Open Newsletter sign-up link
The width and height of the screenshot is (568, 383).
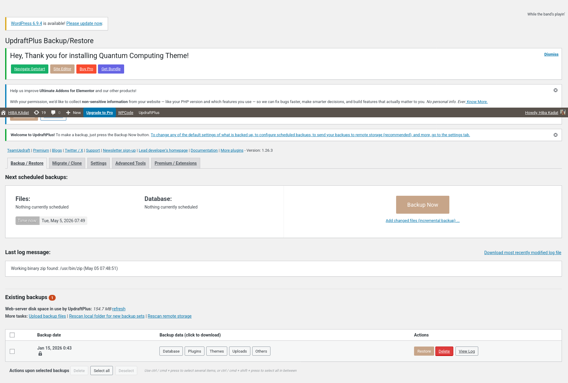pyautogui.click(x=119, y=150)
